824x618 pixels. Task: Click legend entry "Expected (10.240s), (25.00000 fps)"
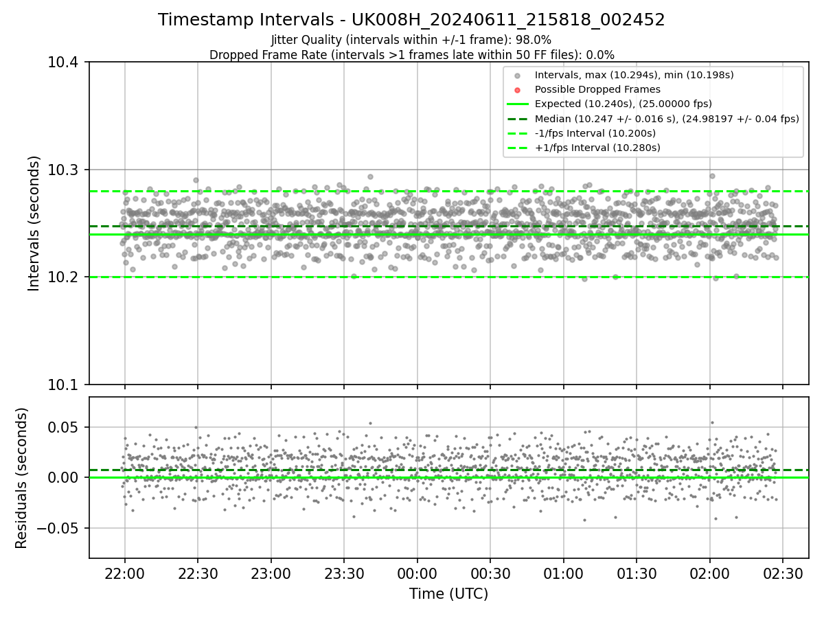point(623,104)
